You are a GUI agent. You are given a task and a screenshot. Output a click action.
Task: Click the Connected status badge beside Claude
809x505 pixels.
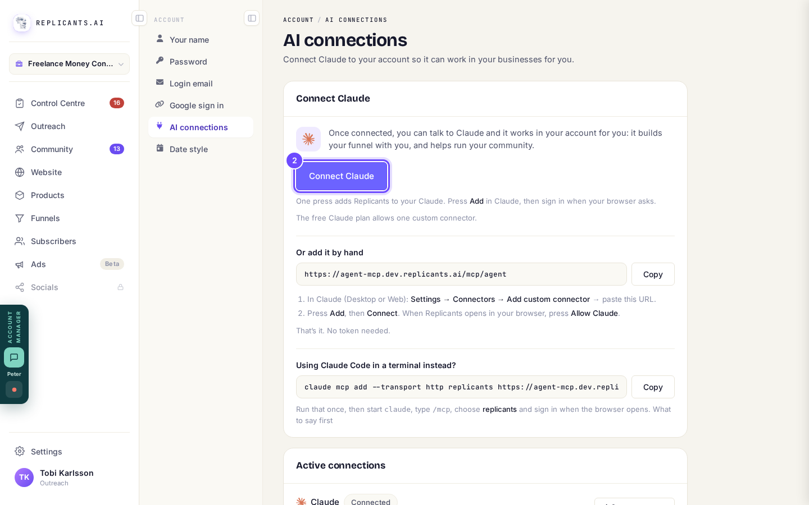[x=371, y=501]
